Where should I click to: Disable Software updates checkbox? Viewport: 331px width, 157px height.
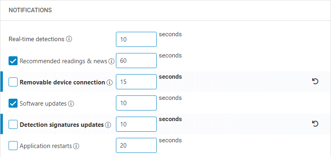pyautogui.click(x=13, y=104)
